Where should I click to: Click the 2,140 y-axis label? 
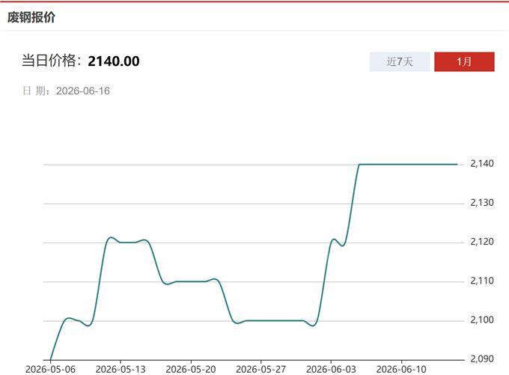tap(482, 164)
